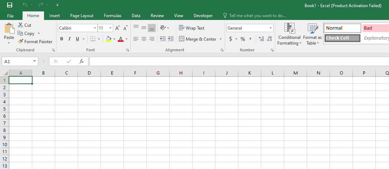The image size is (389, 169).
Task: Toggle Wrap Text for the cell
Action: 191,28
